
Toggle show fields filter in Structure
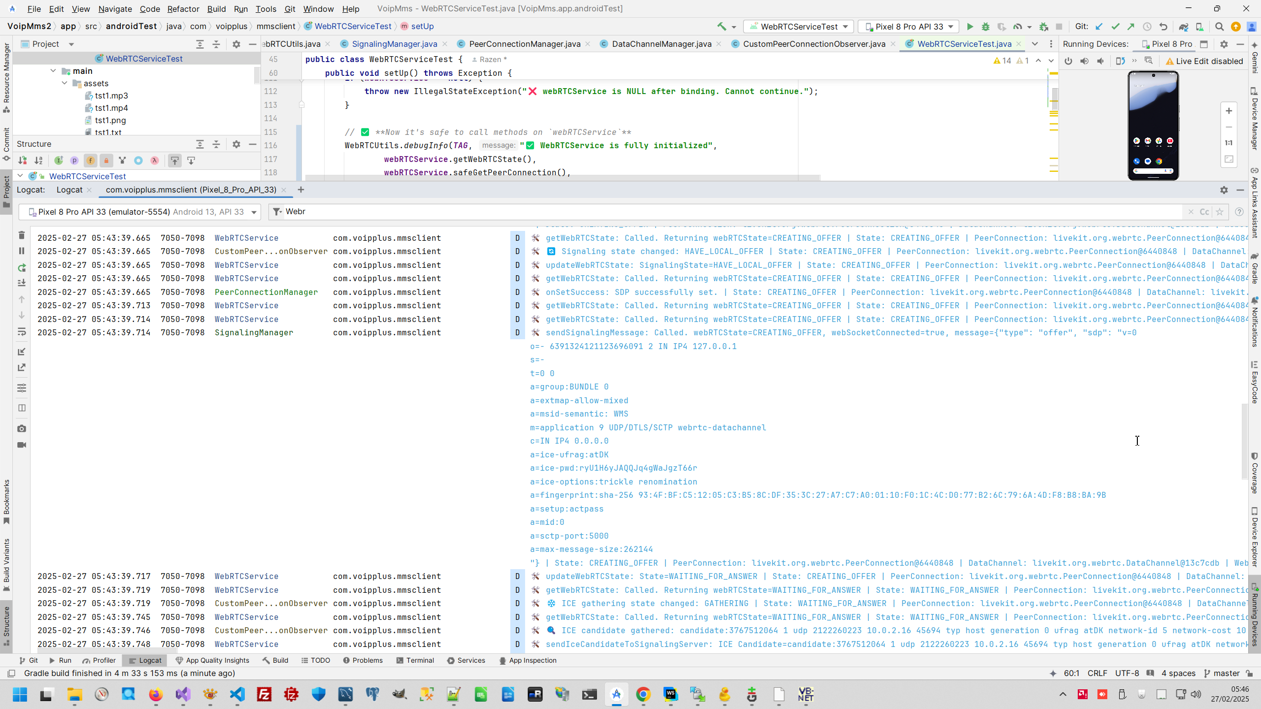pos(90,161)
